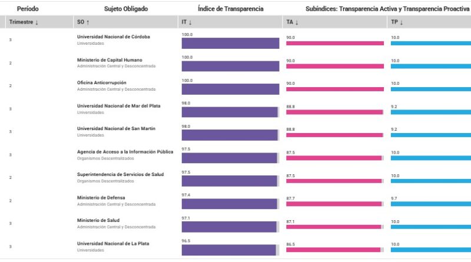Image resolution: width=471 pixels, height=262 pixels.
Task: Click the purple IT bar for Universidad Nacional de San Martín
Action: tap(229, 135)
